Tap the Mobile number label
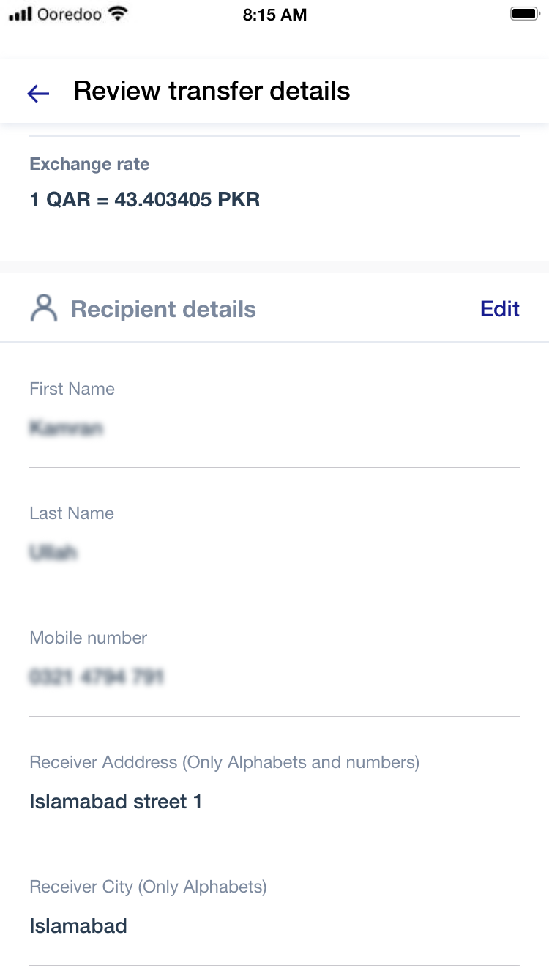549x976 pixels. click(88, 638)
